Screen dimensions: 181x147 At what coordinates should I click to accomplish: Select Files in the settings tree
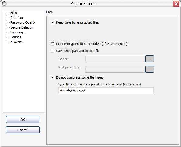14,13
